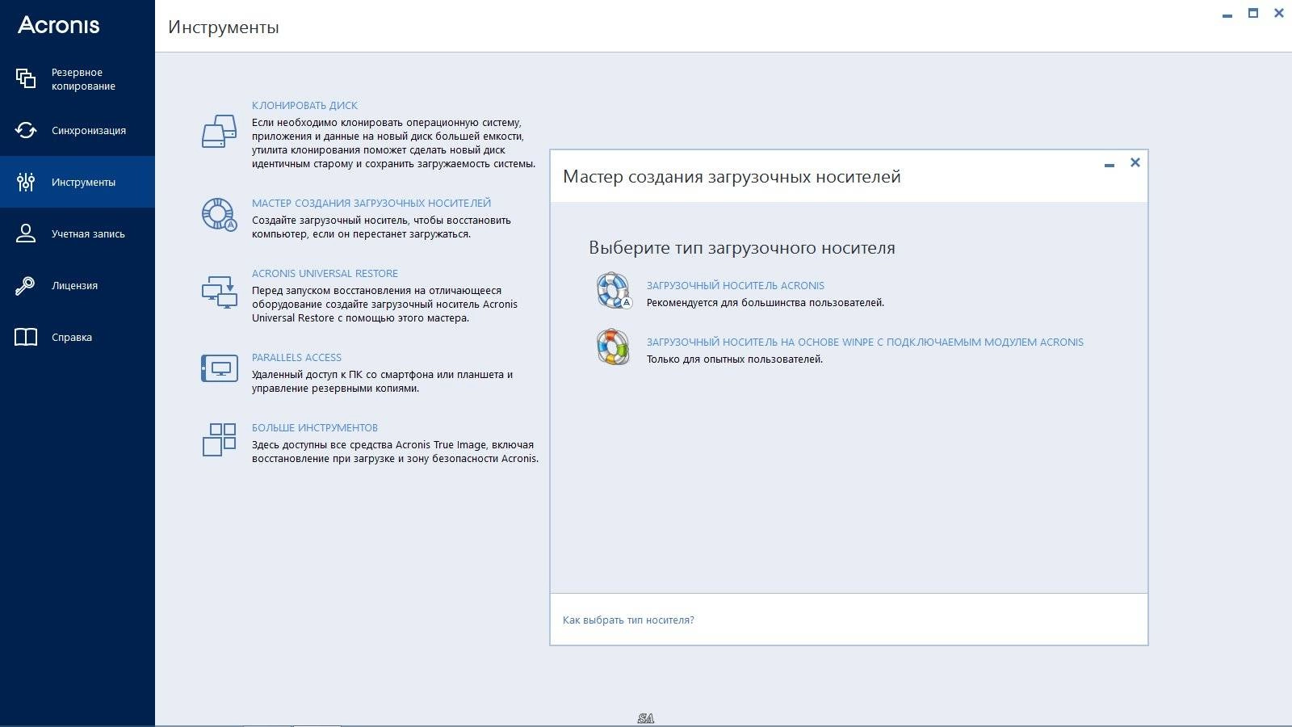Minimize the bootable media wizard dialog

pyautogui.click(x=1110, y=164)
